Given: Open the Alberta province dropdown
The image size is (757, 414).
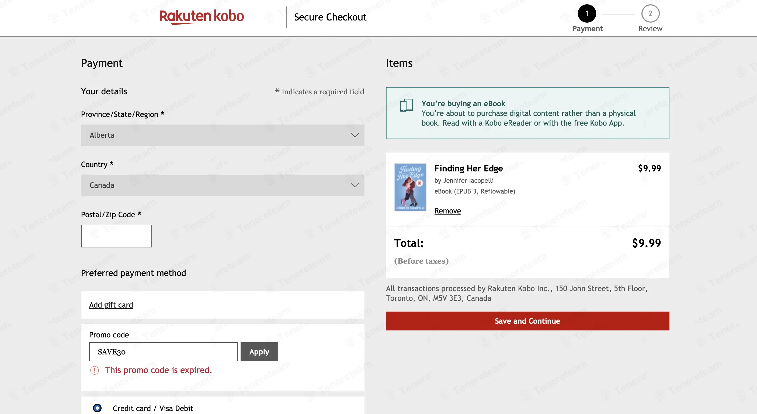Looking at the screenshot, I should pyautogui.click(x=223, y=135).
